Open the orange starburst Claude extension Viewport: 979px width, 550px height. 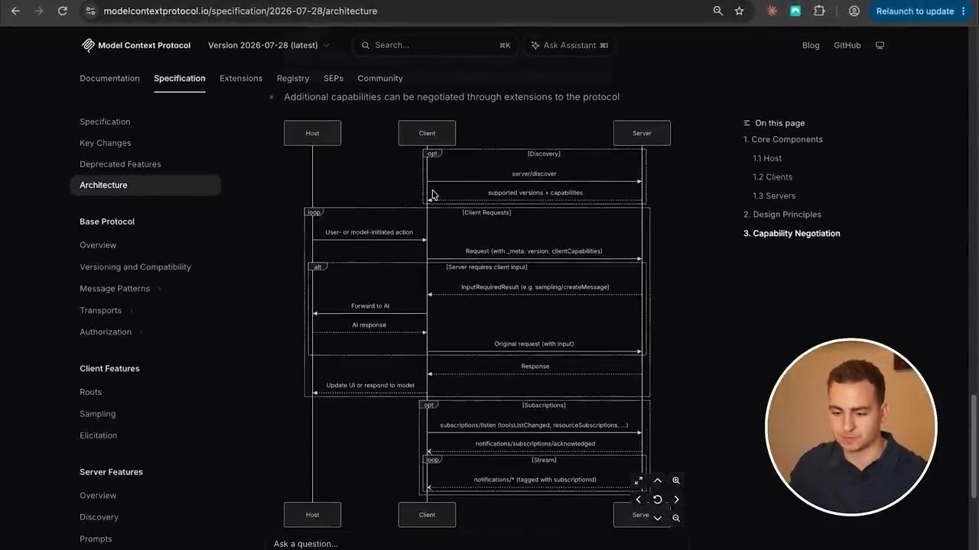coord(772,11)
